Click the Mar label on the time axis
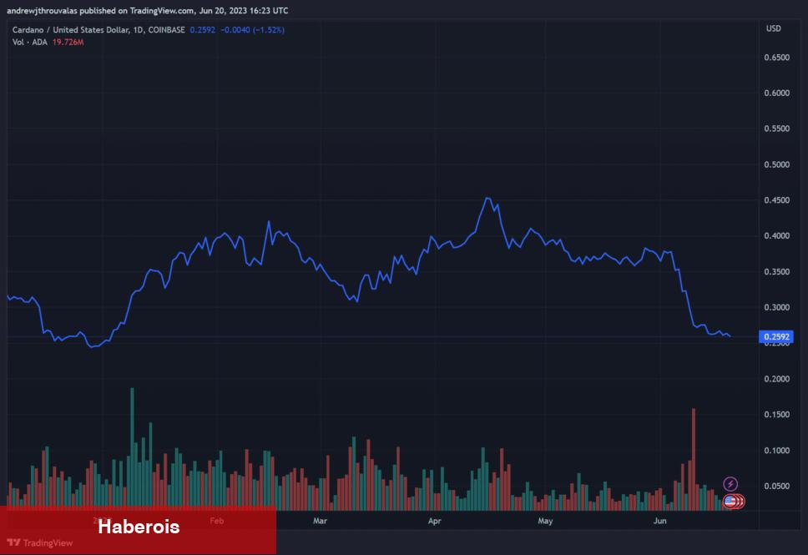This screenshot has width=808, height=555. click(320, 521)
